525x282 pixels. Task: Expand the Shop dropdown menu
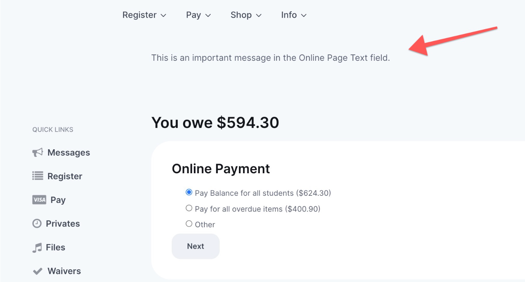tap(246, 15)
